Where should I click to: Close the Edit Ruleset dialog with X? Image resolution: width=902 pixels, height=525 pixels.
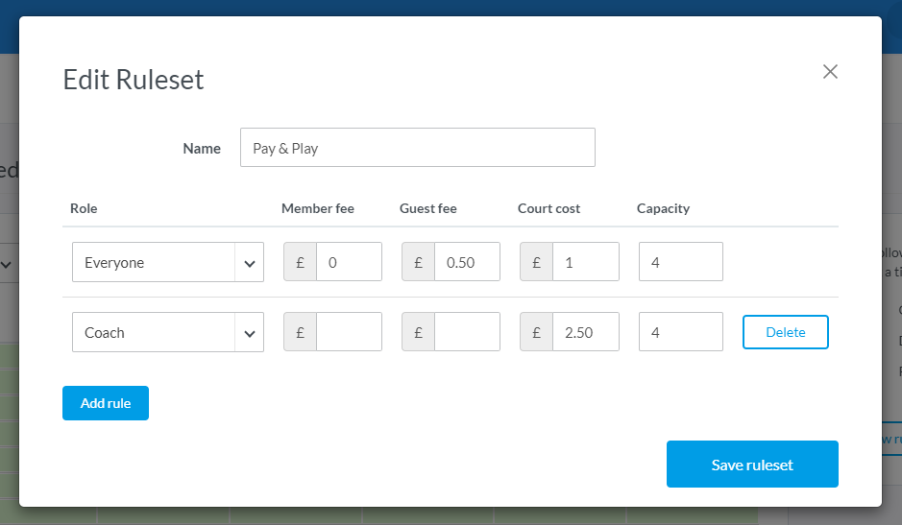[830, 71]
